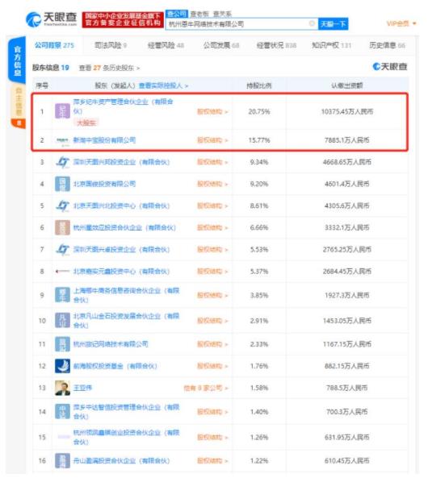
Task: Select the 查公司 search mode tab
Action: (x=177, y=14)
